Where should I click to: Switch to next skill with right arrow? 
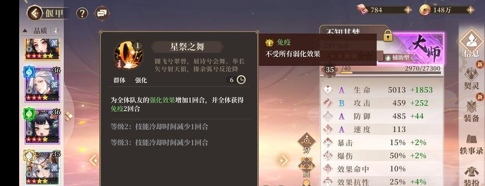[x=282, y=160]
